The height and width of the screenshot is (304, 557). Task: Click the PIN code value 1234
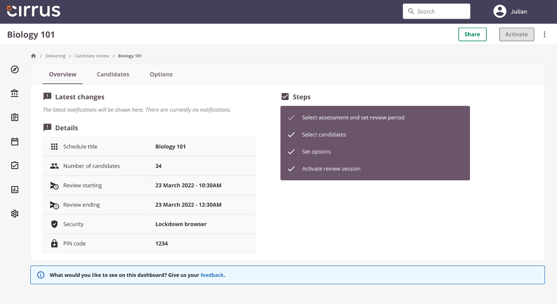pos(162,244)
